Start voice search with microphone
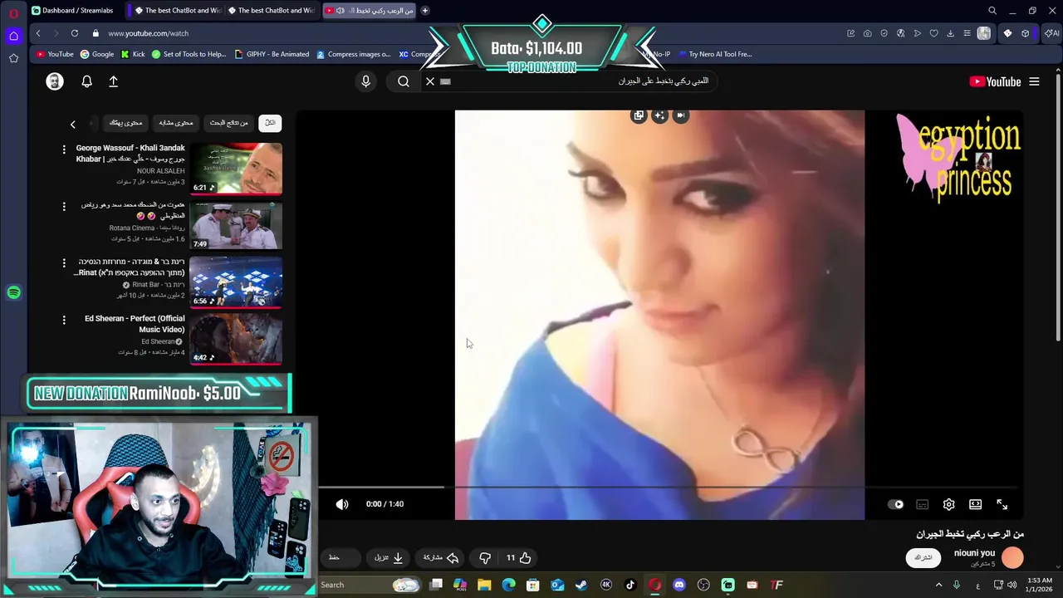The height and width of the screenshot is (598, 1063). [365, 81]
